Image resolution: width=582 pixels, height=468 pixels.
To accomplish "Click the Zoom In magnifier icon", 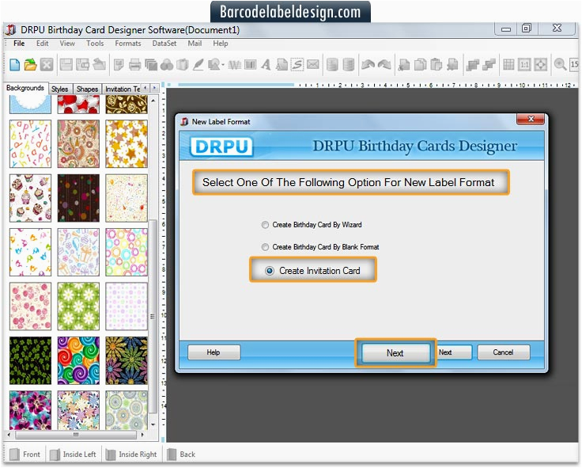I will (x=560, y=65).
